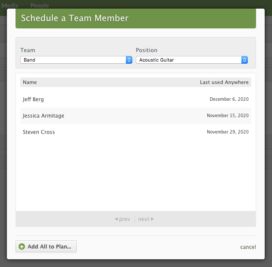Viewport: 272px width, 267px height.
Task: Click the Last used Anywhere column header
Action: [224, 82]
